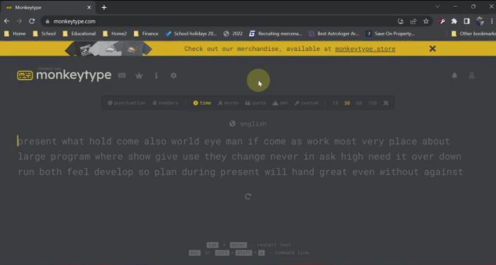
Task: Switch to words mode
Action: point(228,103)
